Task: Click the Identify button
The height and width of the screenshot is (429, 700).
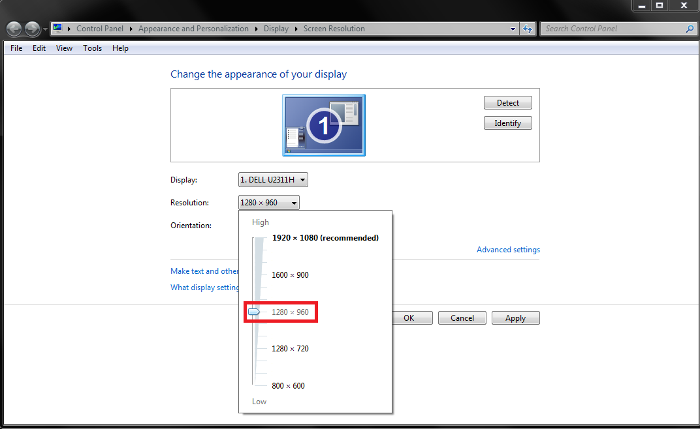Action: [507, 123]
